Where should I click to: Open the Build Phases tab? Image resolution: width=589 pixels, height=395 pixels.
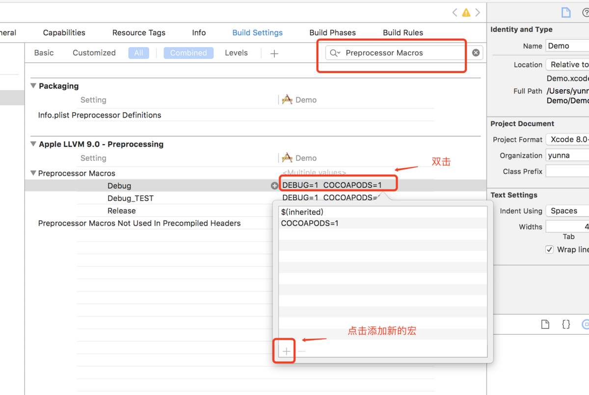[x=333, y=33]
